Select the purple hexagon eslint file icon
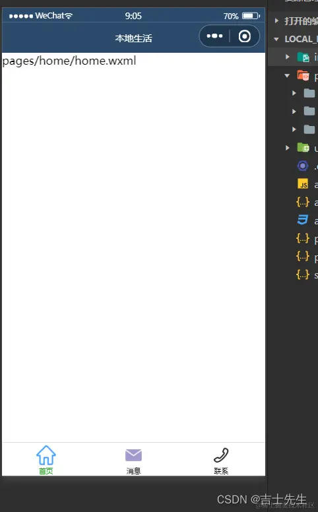Viewport: 318px width, 512px height. click(x=303, y=166)
